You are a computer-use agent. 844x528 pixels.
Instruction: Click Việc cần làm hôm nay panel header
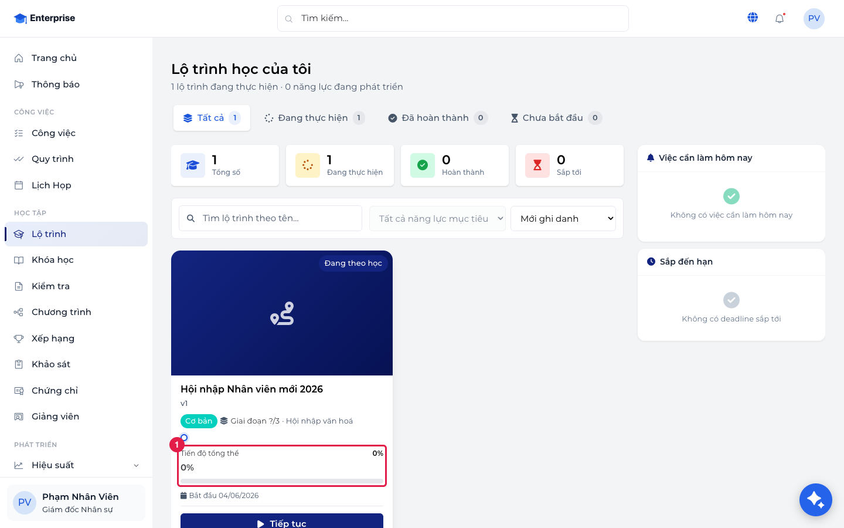[x=731, y=158]
